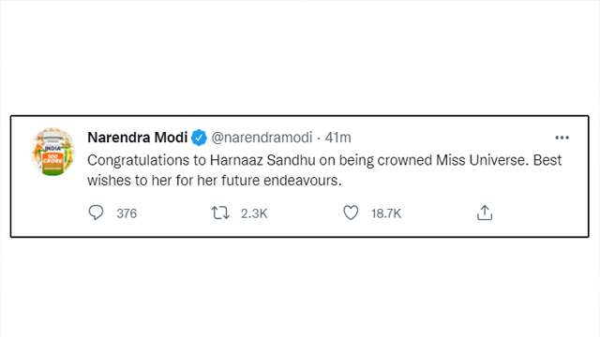Open the three-dot more options menu

[x=562, y=138]
